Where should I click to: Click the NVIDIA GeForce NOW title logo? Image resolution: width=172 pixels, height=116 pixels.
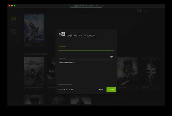[x=86, y=6]
